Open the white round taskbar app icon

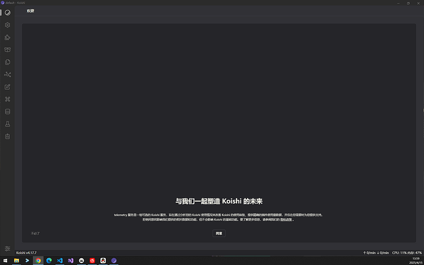[x=81, y=261]
